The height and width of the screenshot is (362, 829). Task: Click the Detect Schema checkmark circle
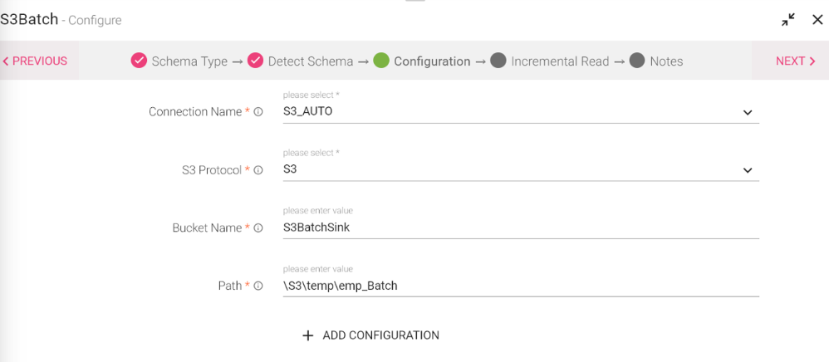pyautogui.click(x=255, y=61)
